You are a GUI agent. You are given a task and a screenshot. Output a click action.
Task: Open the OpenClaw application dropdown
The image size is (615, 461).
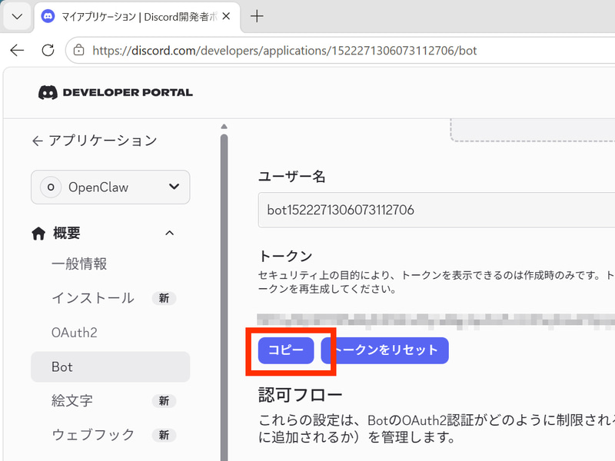pos(110,187)
